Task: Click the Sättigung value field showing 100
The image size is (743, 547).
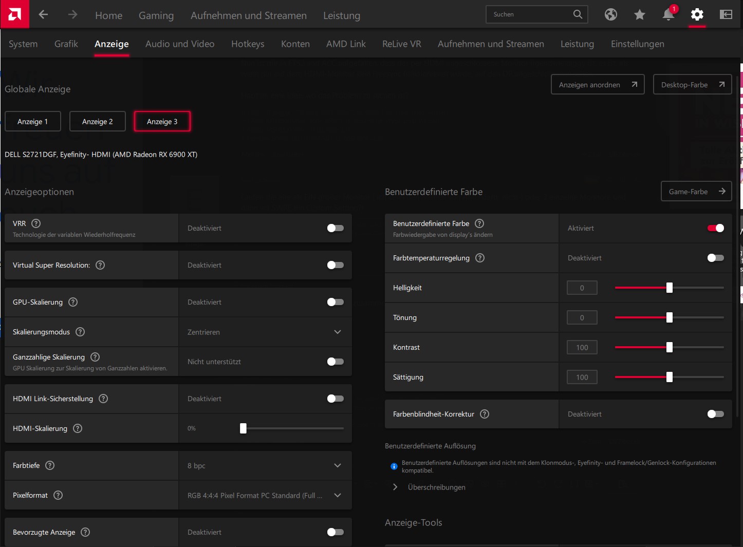Action: [x=582, y=377]
